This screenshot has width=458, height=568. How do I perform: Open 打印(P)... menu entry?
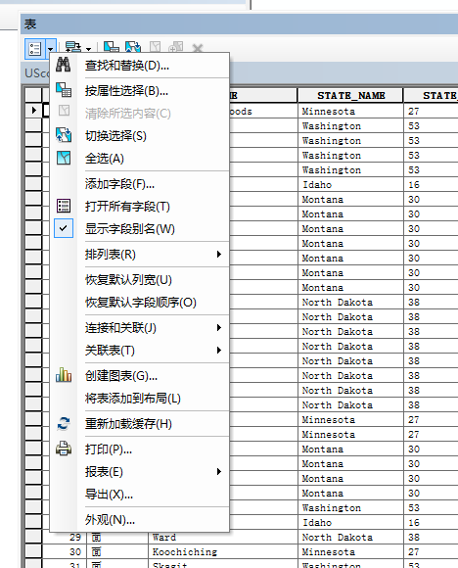139,450
